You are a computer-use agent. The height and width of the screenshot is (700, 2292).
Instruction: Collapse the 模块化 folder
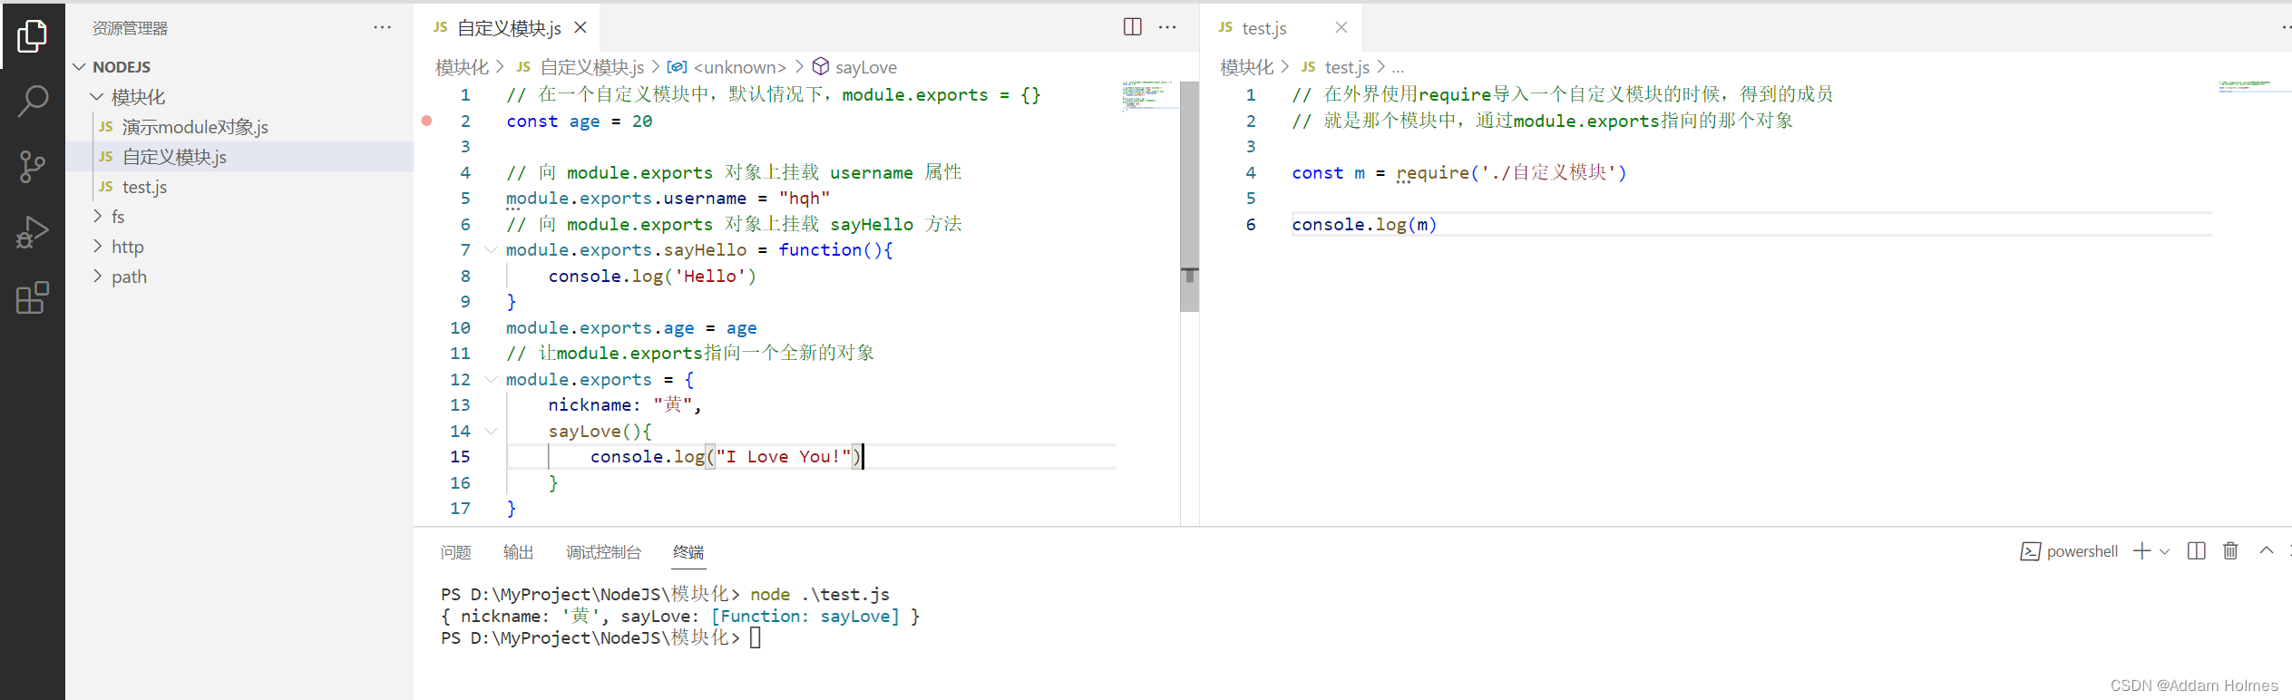97,97
